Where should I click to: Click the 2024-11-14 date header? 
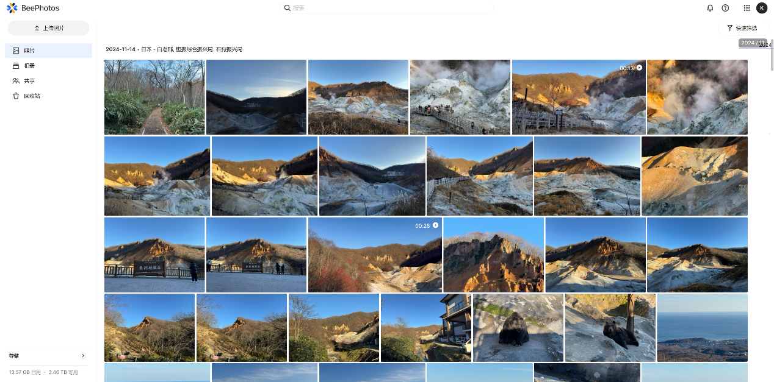[x=120, y=49]
